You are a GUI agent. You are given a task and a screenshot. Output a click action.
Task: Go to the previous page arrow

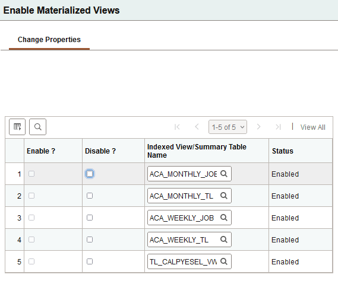197,127
